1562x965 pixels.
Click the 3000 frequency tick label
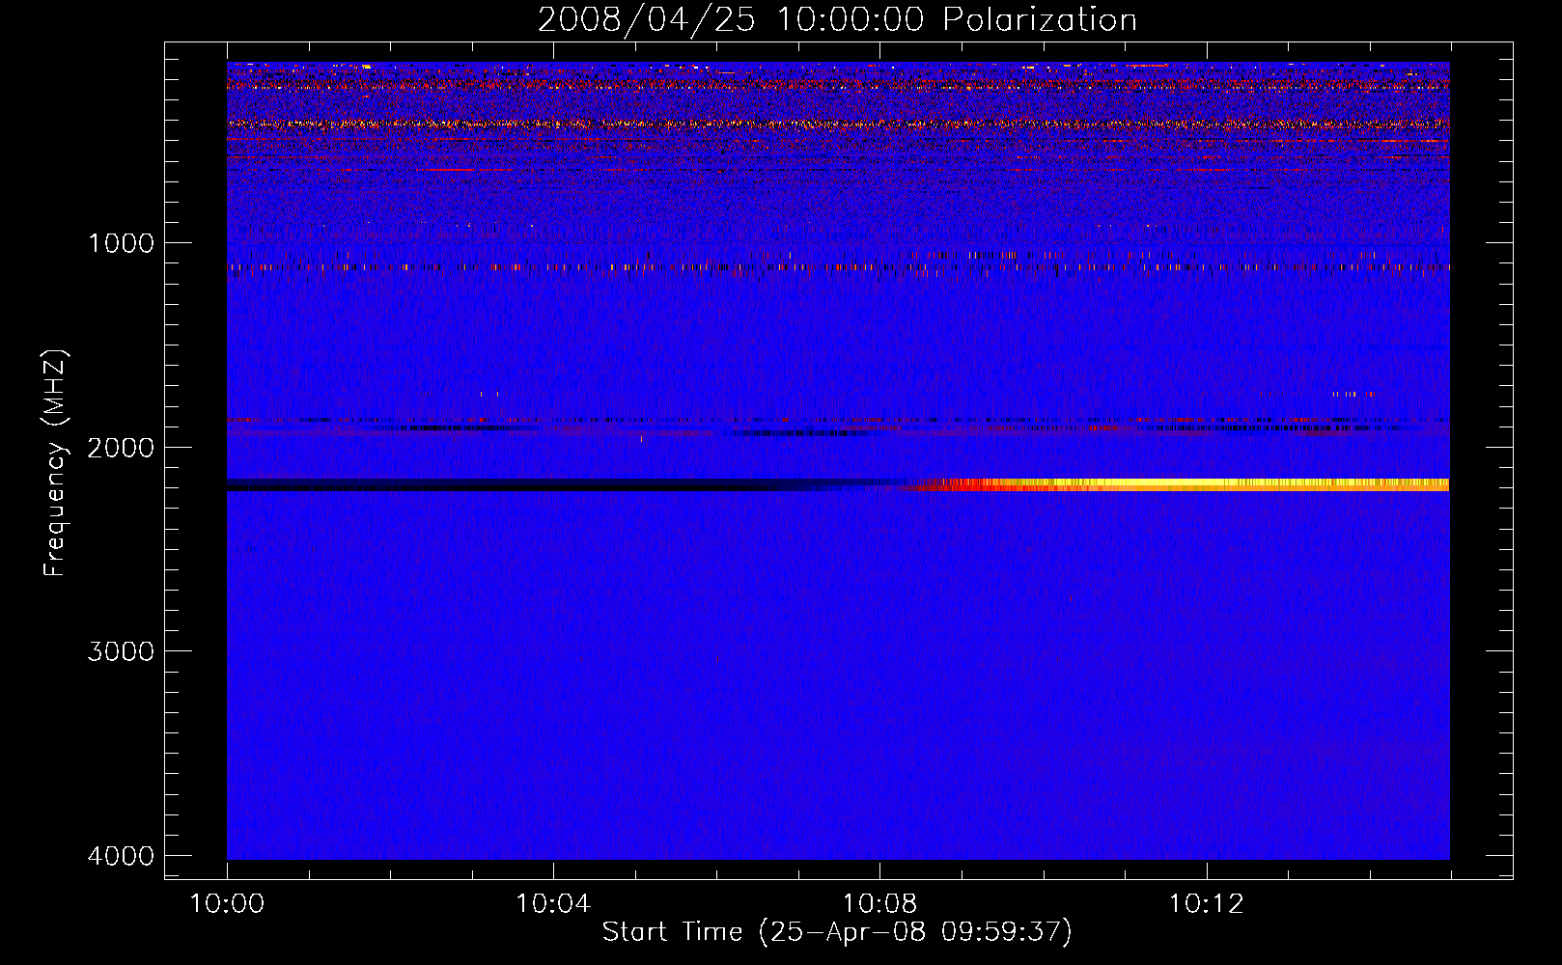pos(121,651)
